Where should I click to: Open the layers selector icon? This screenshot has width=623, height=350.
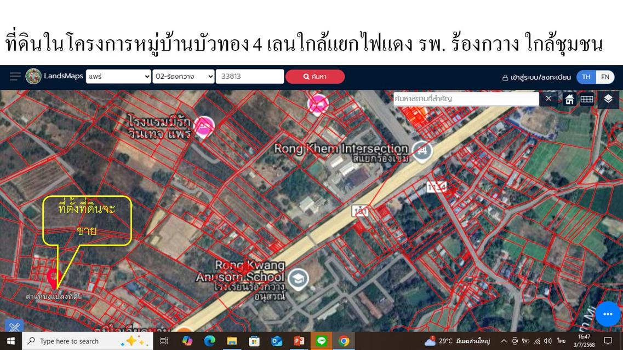[607, 99]
